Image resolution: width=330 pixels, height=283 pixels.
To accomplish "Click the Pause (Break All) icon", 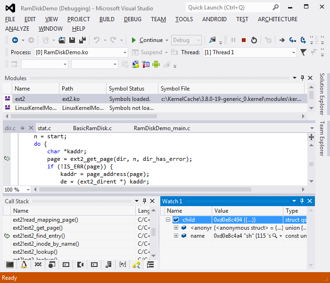I will pyautogui.click(x=233, y=40).
